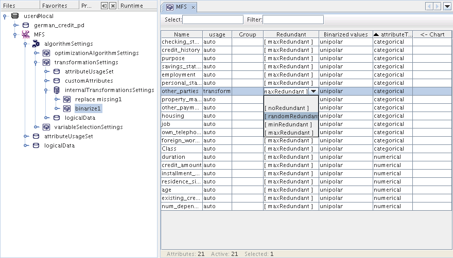This screenshot has height=258, width=453.
Task: Close the left panel with X icon
Action: click(x=112, y=6)
